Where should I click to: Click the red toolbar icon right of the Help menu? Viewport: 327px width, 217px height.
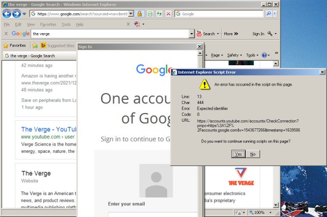[137, 24]
